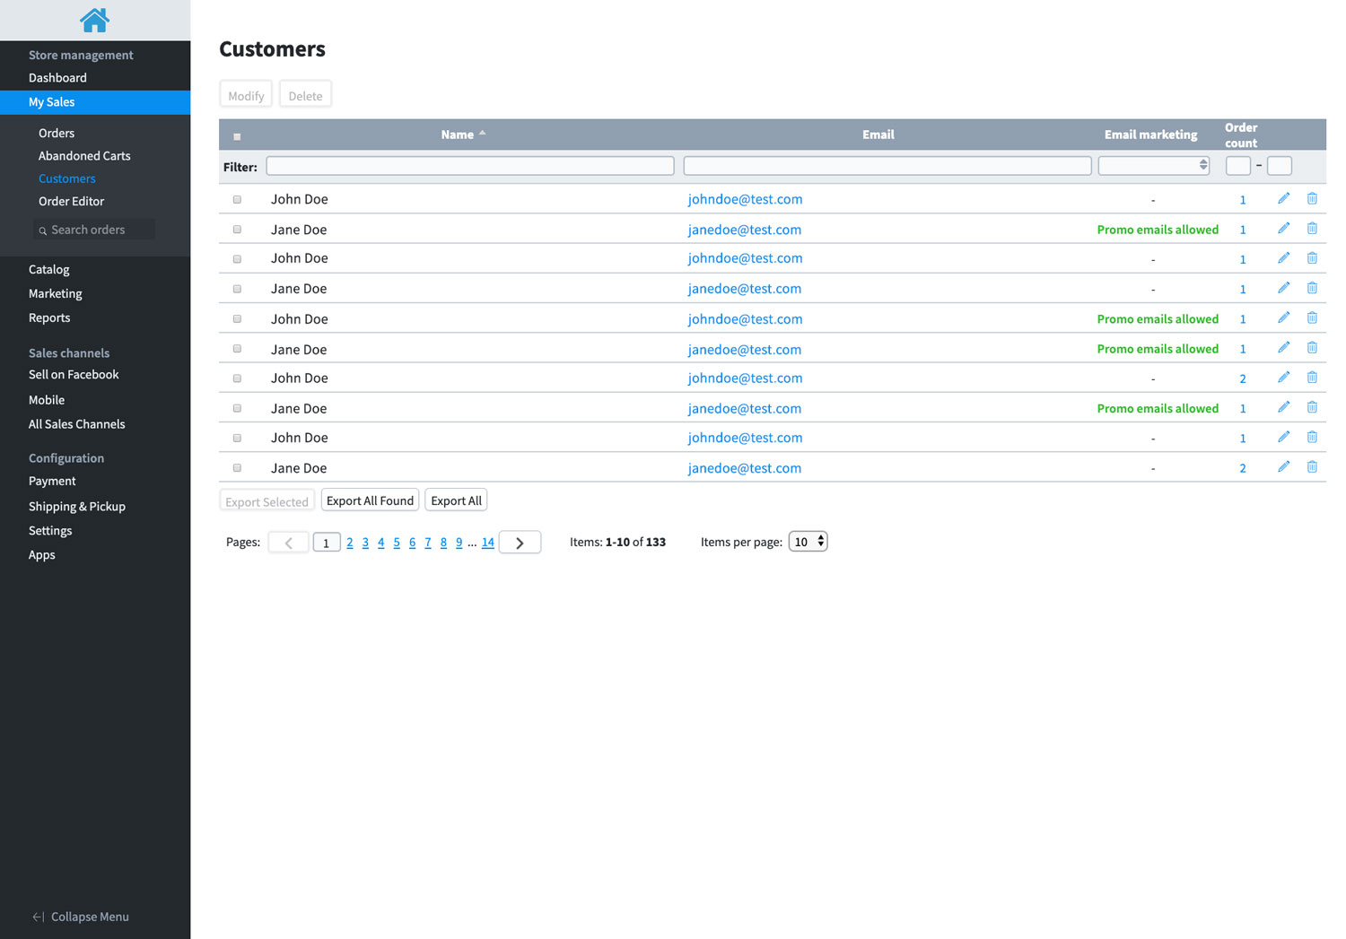Open the Items per page dropdown
1346x939 pixels.
[x=808, y=542]
